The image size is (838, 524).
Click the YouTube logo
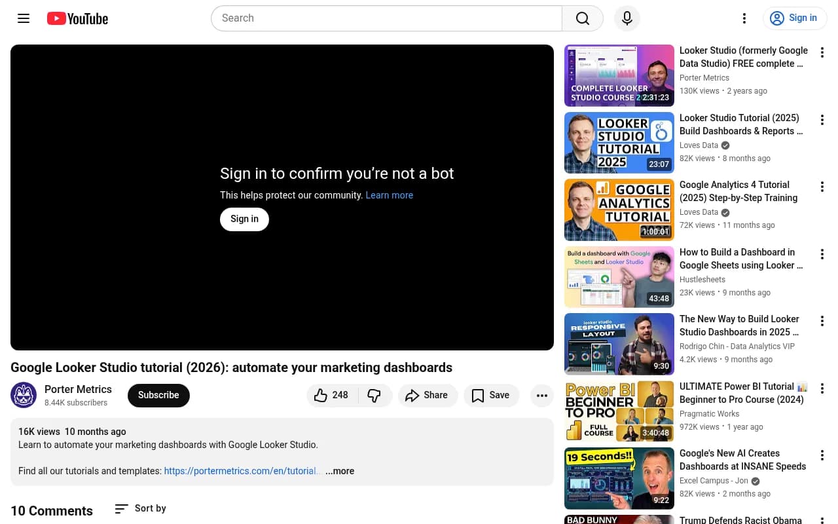[77, 18]
